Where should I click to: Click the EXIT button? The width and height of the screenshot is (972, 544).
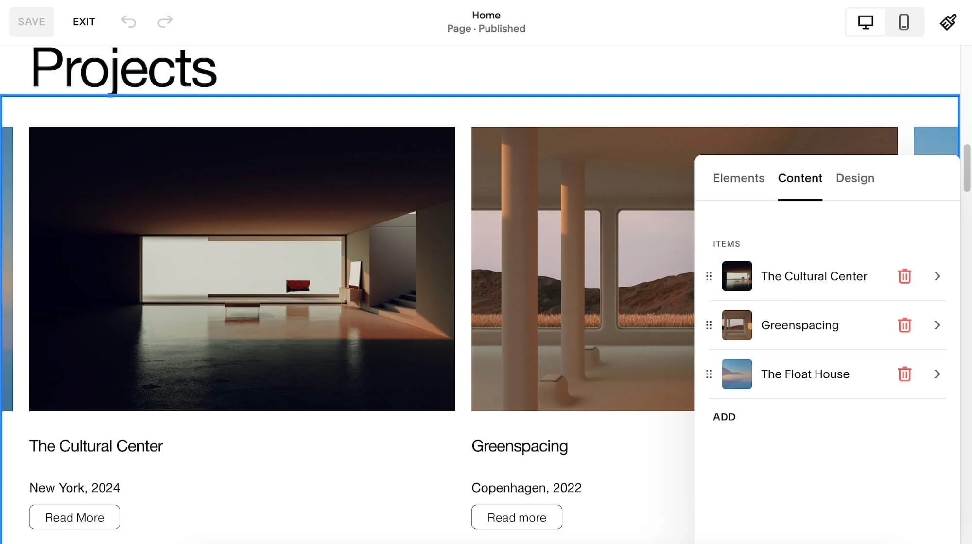[x=84, y=22]
